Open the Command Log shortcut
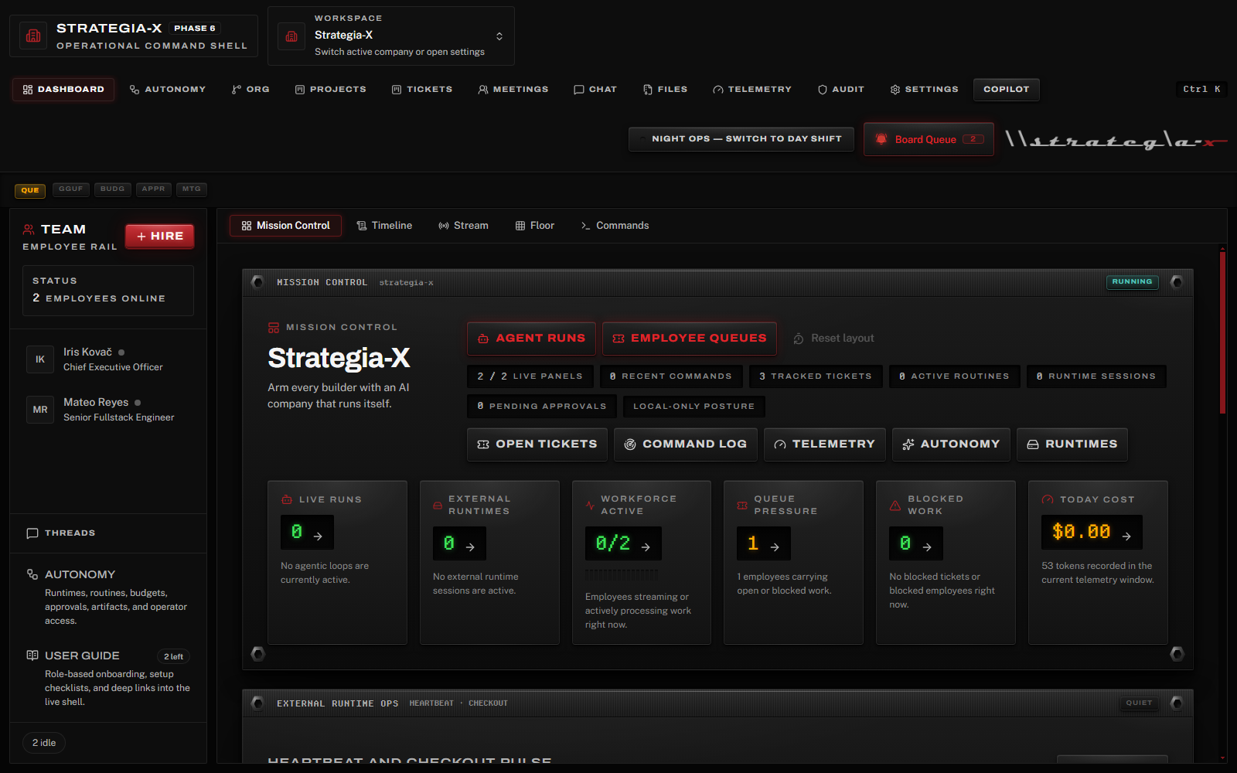The height and width of the screenshot is (773, 1237). (686, 444)
